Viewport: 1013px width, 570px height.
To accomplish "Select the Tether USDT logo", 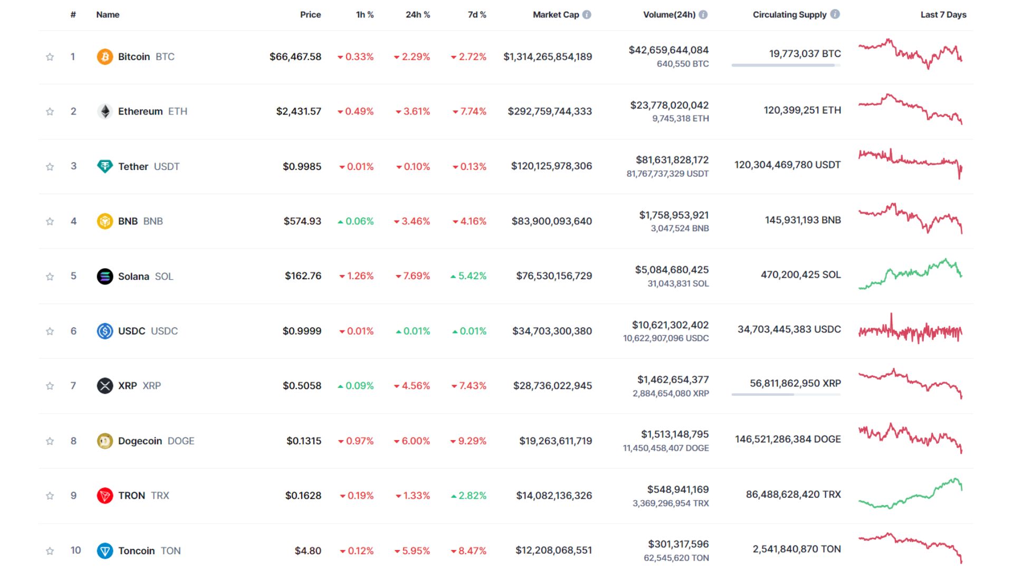I will pyautogui.click(x=104, y=166).
